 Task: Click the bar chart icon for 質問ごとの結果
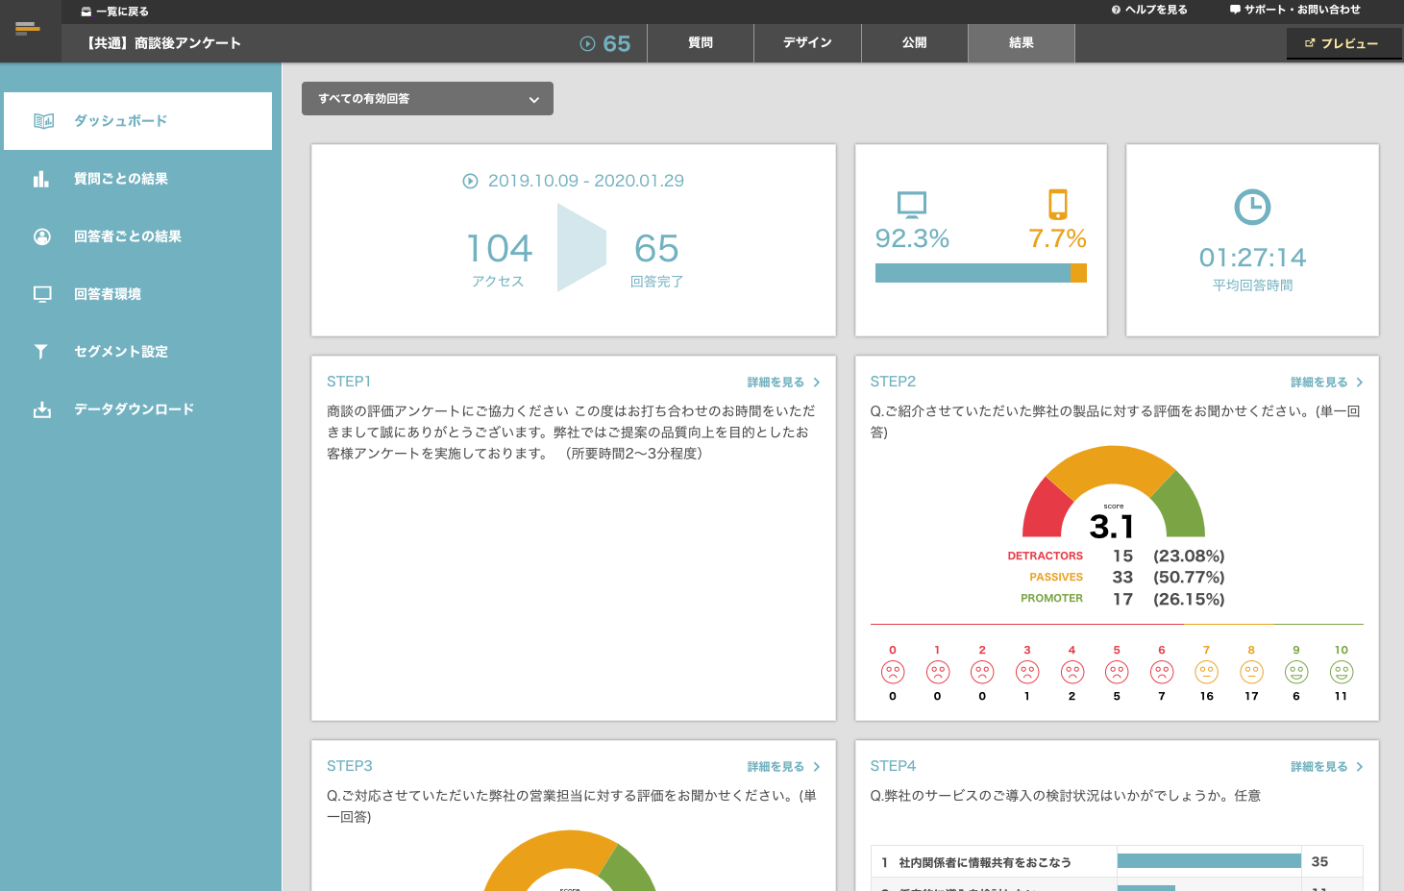[x=41, y=179]
